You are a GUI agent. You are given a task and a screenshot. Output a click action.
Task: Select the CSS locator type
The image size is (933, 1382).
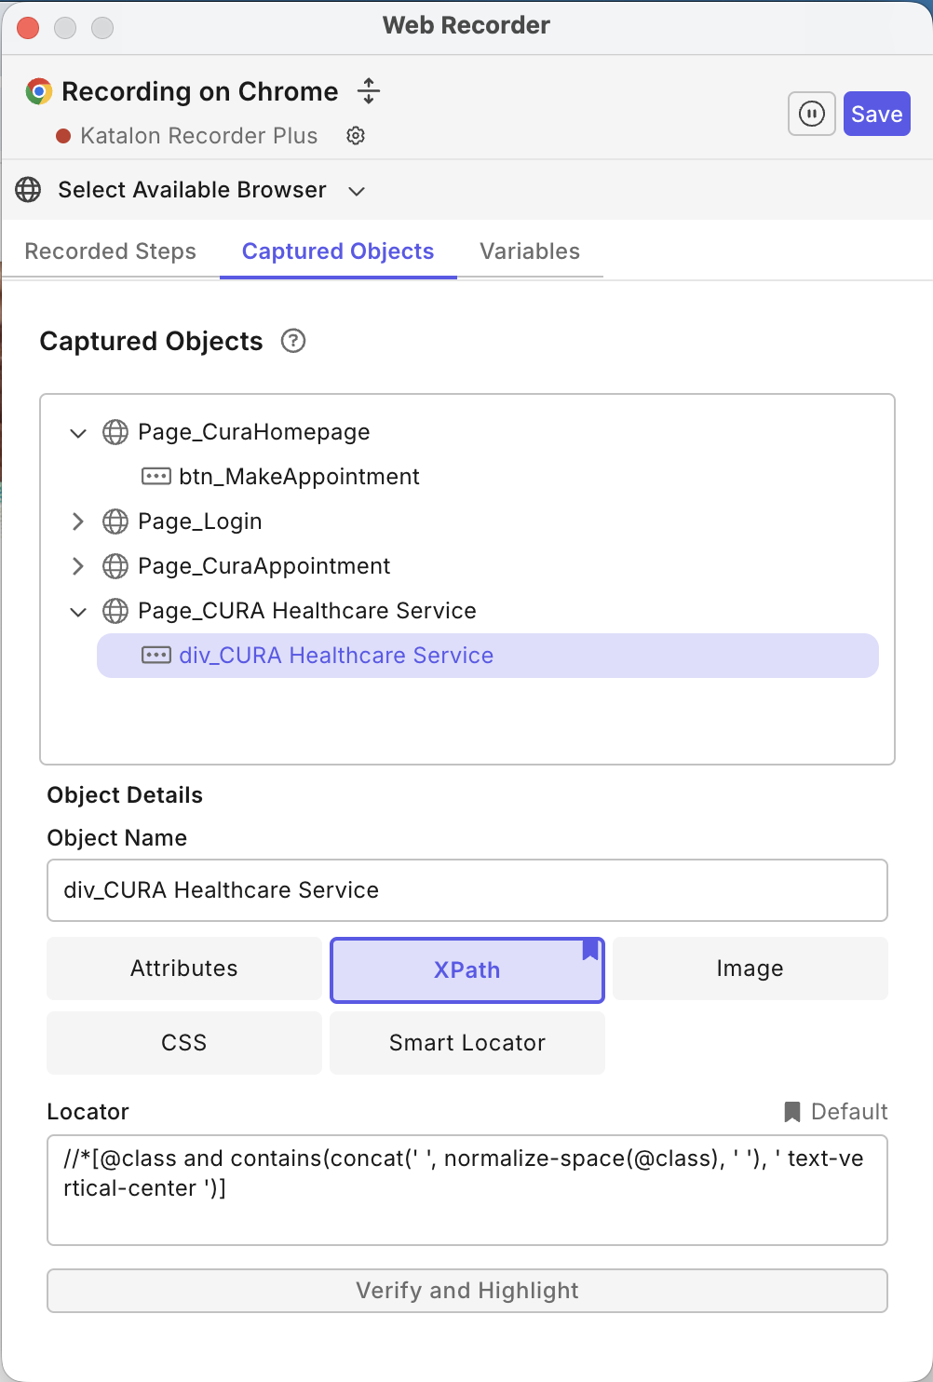coord(183,1043)
